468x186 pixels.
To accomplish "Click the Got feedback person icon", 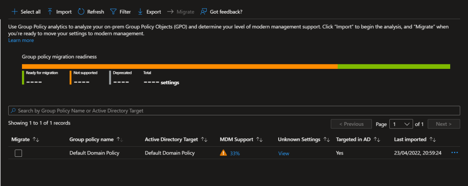I will 204,11.
